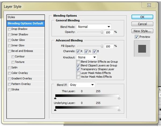Tick the Inner Glow checkbox
The width and height of the screenshot is (161, 127).
pyautogui.click(x=9, y=46)
